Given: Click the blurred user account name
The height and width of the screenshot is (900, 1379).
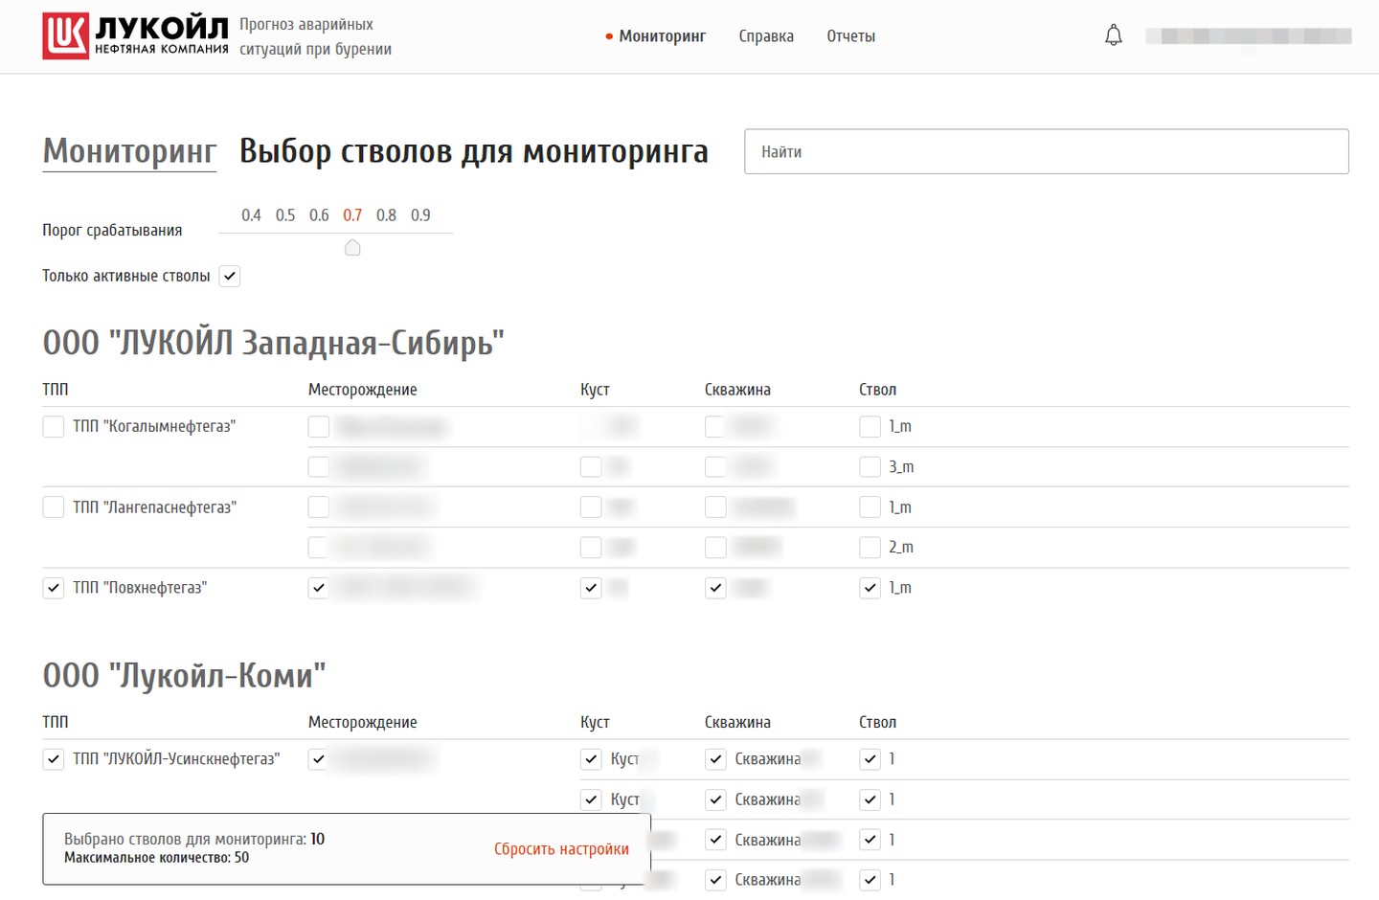Looking at the screenshot, I should [x=1249, y=36].
